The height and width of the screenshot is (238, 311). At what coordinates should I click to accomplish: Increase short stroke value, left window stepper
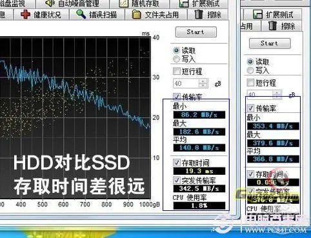[x=203, y=81]
